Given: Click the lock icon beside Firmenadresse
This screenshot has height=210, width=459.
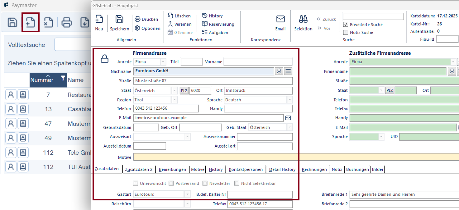Looking at the screenshot, I should coord(105,59).
